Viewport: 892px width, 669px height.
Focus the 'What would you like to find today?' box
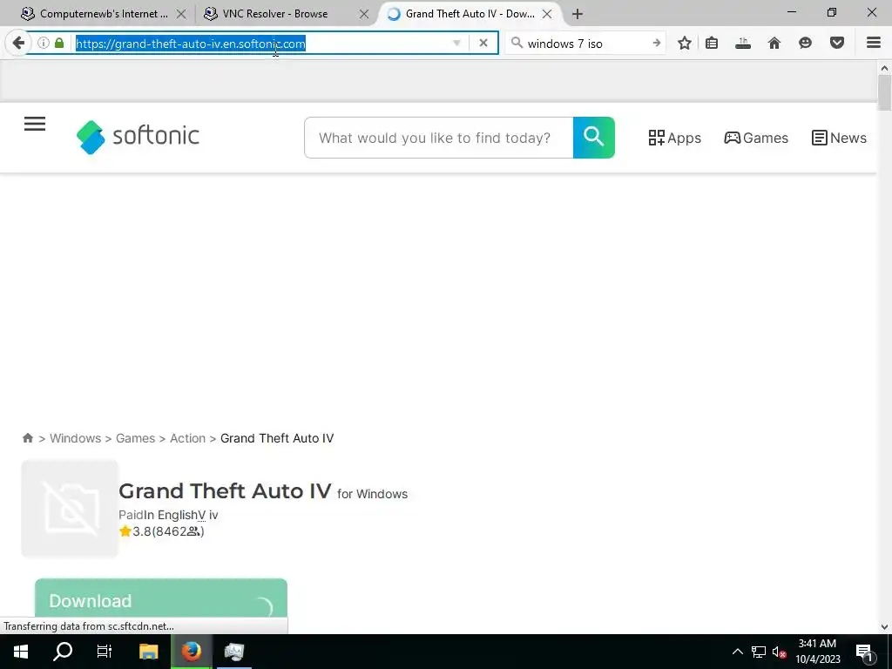point(439,138)
